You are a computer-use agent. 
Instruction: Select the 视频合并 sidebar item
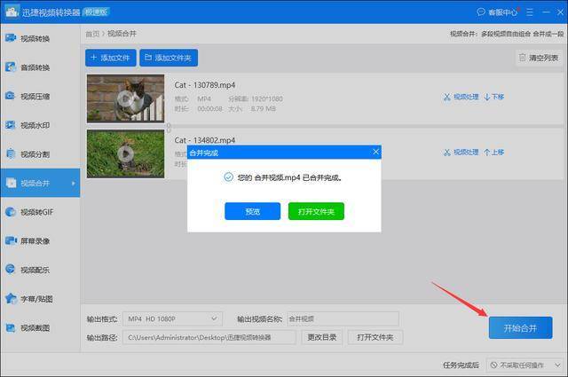pos(40,183)
